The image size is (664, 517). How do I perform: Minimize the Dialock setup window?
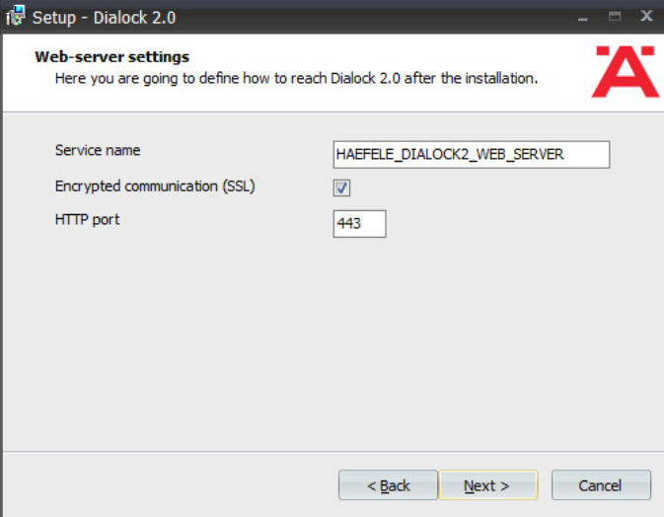point(583,18)
